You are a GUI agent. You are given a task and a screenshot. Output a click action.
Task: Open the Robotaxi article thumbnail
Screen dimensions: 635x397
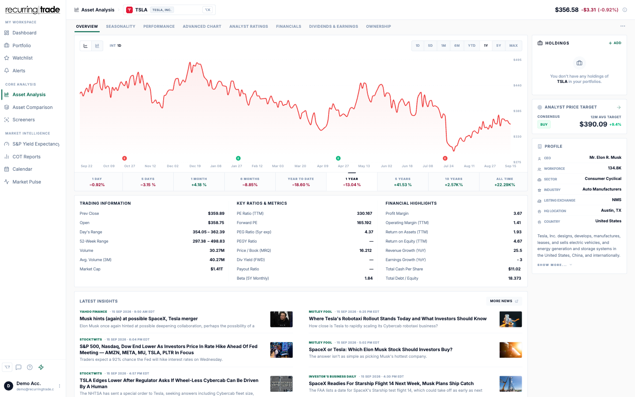[511, 319]
